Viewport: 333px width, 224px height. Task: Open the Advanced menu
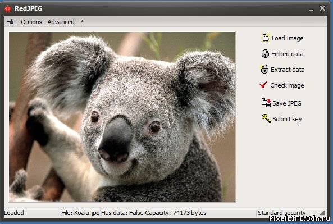(x=61, y=22)
